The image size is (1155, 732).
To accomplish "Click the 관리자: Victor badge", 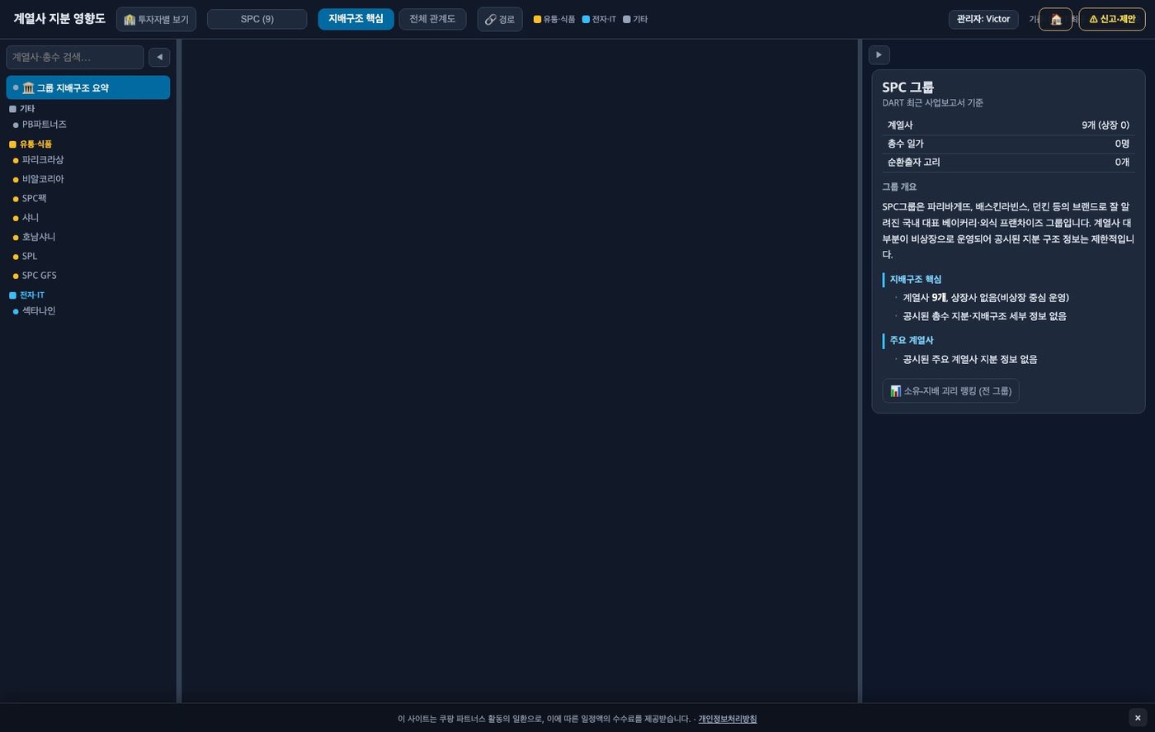I will click(983, 19).
